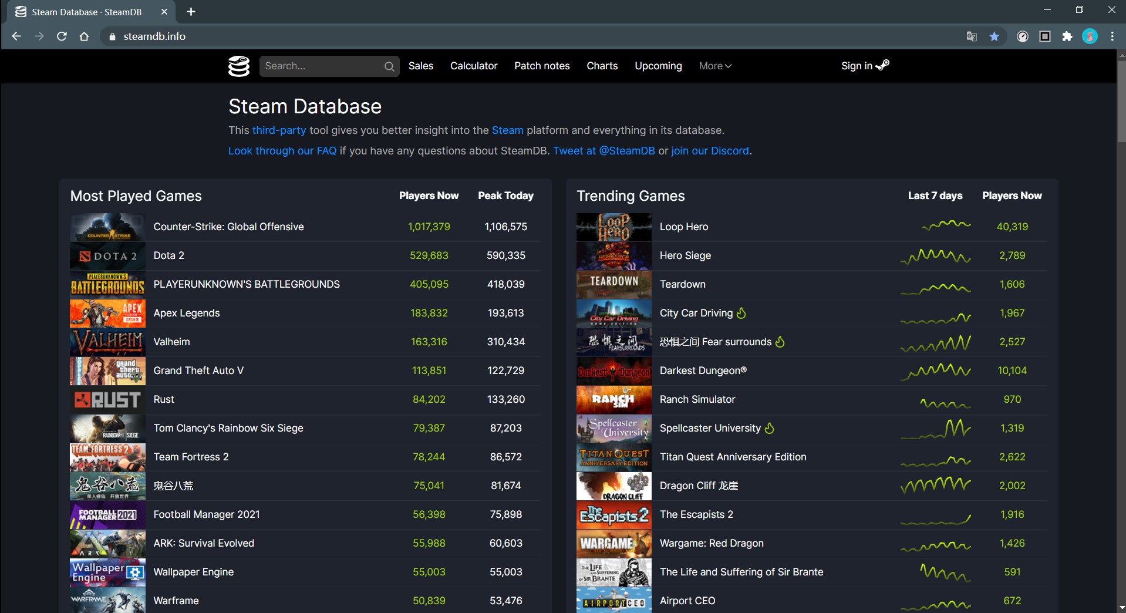Open a new browser tab
Image resolution: width=1126 pixels, height=613 pixels.
click(191, 12)
